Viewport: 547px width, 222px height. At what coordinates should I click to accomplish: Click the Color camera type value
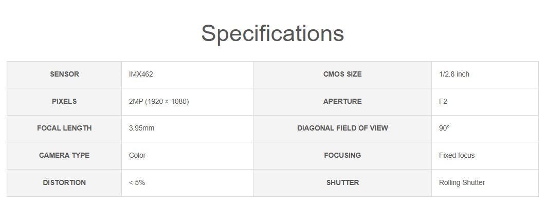pos(137,156)
